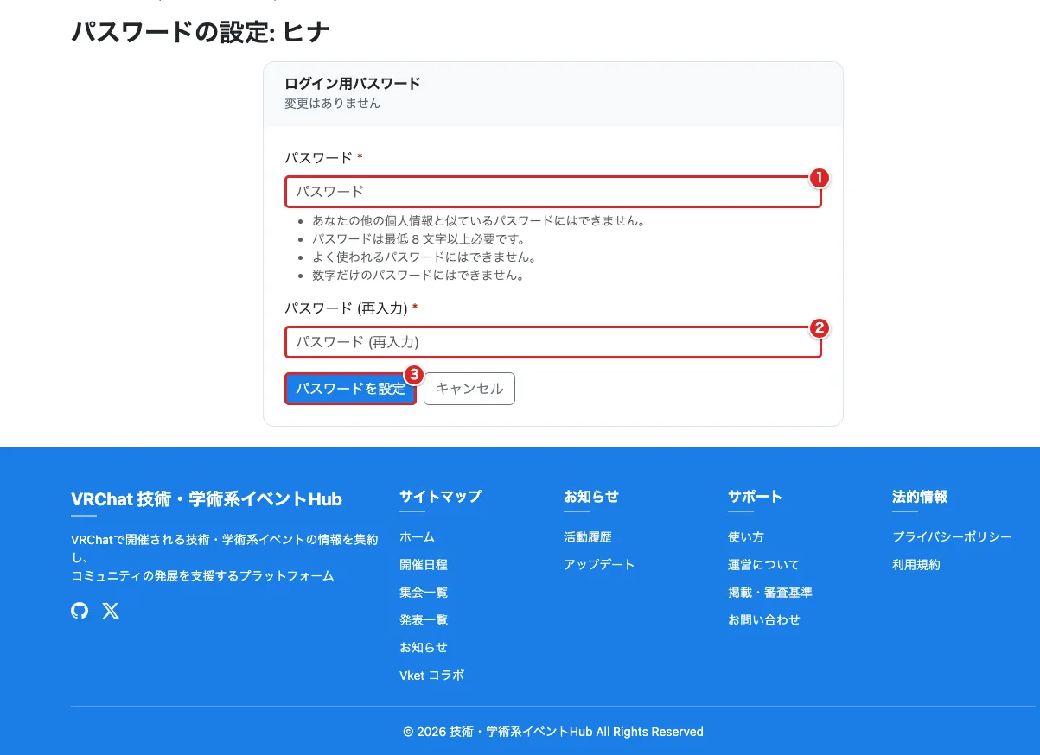The width and height of the screenshot is (1040, 755).
Task: Click the © 2026 copyright notice text
Action: point(553,732)
